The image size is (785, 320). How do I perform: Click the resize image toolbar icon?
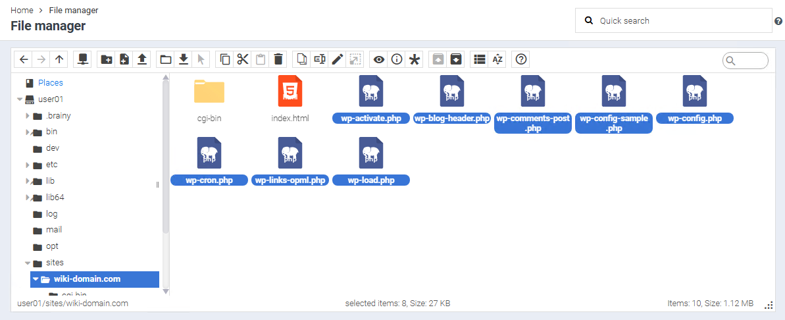point(356,60)
